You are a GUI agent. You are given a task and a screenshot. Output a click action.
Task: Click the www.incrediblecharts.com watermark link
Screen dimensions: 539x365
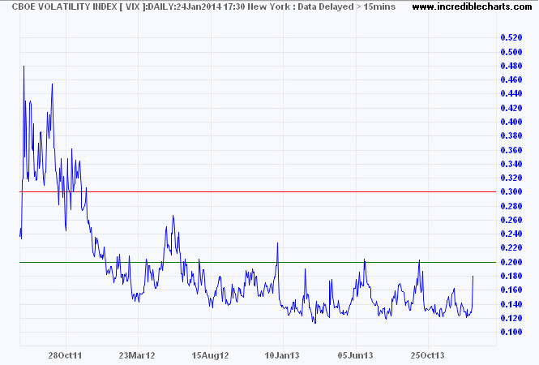coord(472,6)
